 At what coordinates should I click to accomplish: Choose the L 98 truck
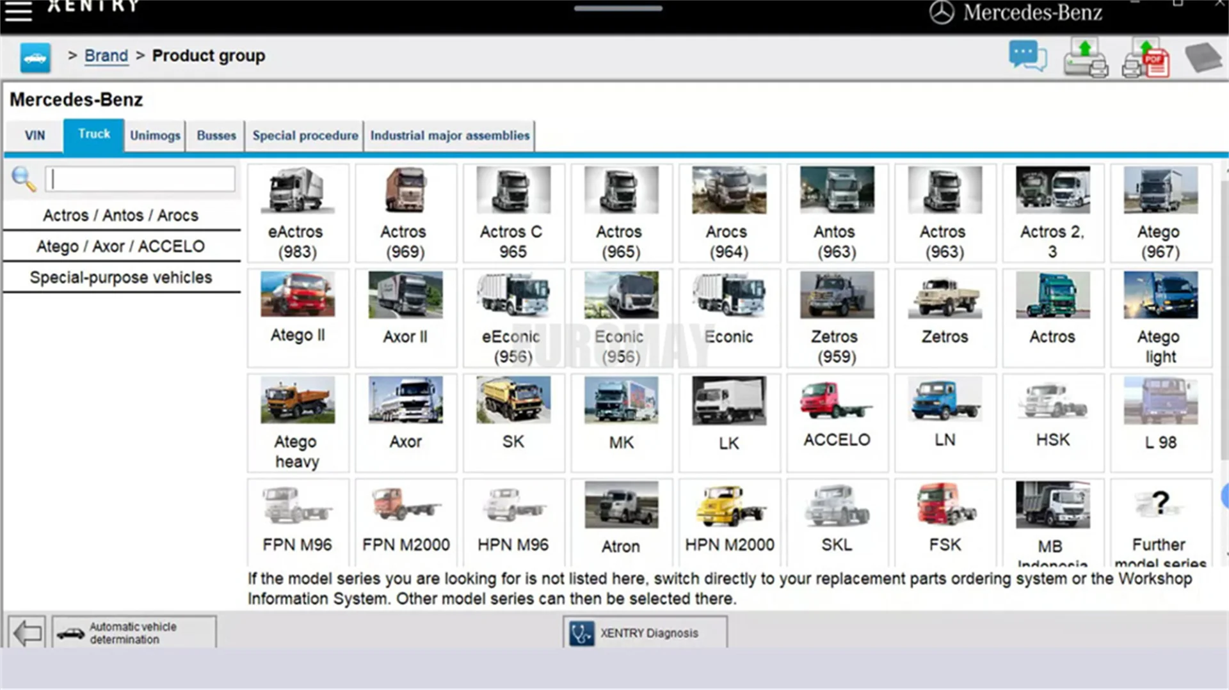click(1161, 423)
